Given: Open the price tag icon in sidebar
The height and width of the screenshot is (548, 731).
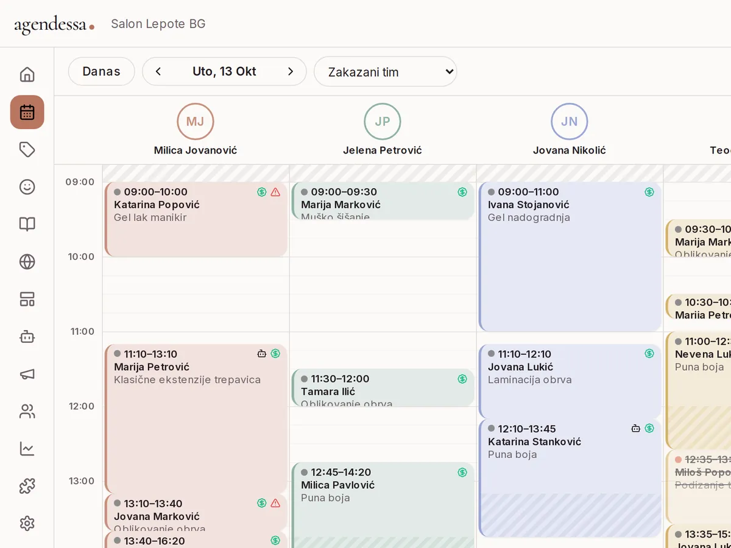Looking at the screenshot, I should tap(27, 150).
